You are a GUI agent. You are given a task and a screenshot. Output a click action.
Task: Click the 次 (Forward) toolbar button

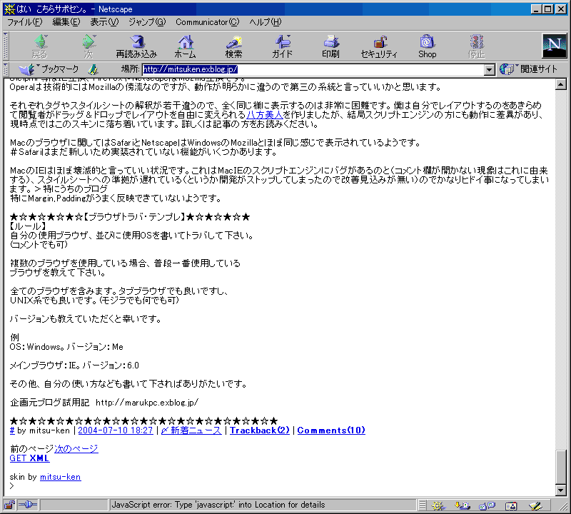tap(89, 46)
